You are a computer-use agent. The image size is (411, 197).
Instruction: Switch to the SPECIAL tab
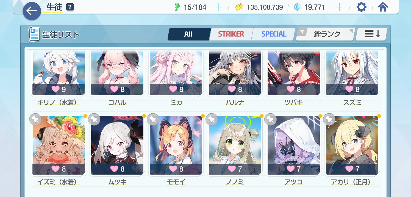(x=274, y=34)
